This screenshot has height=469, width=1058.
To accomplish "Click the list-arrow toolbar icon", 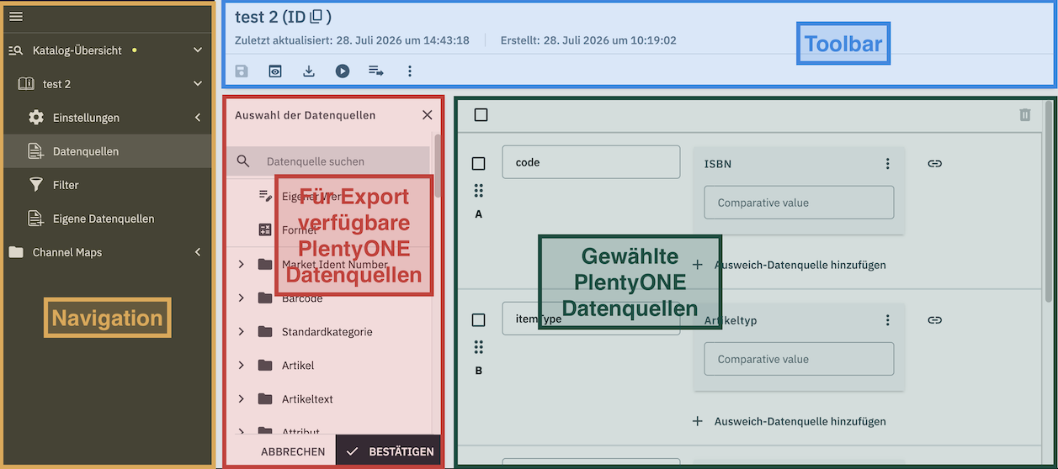I will tap(376, 71).
